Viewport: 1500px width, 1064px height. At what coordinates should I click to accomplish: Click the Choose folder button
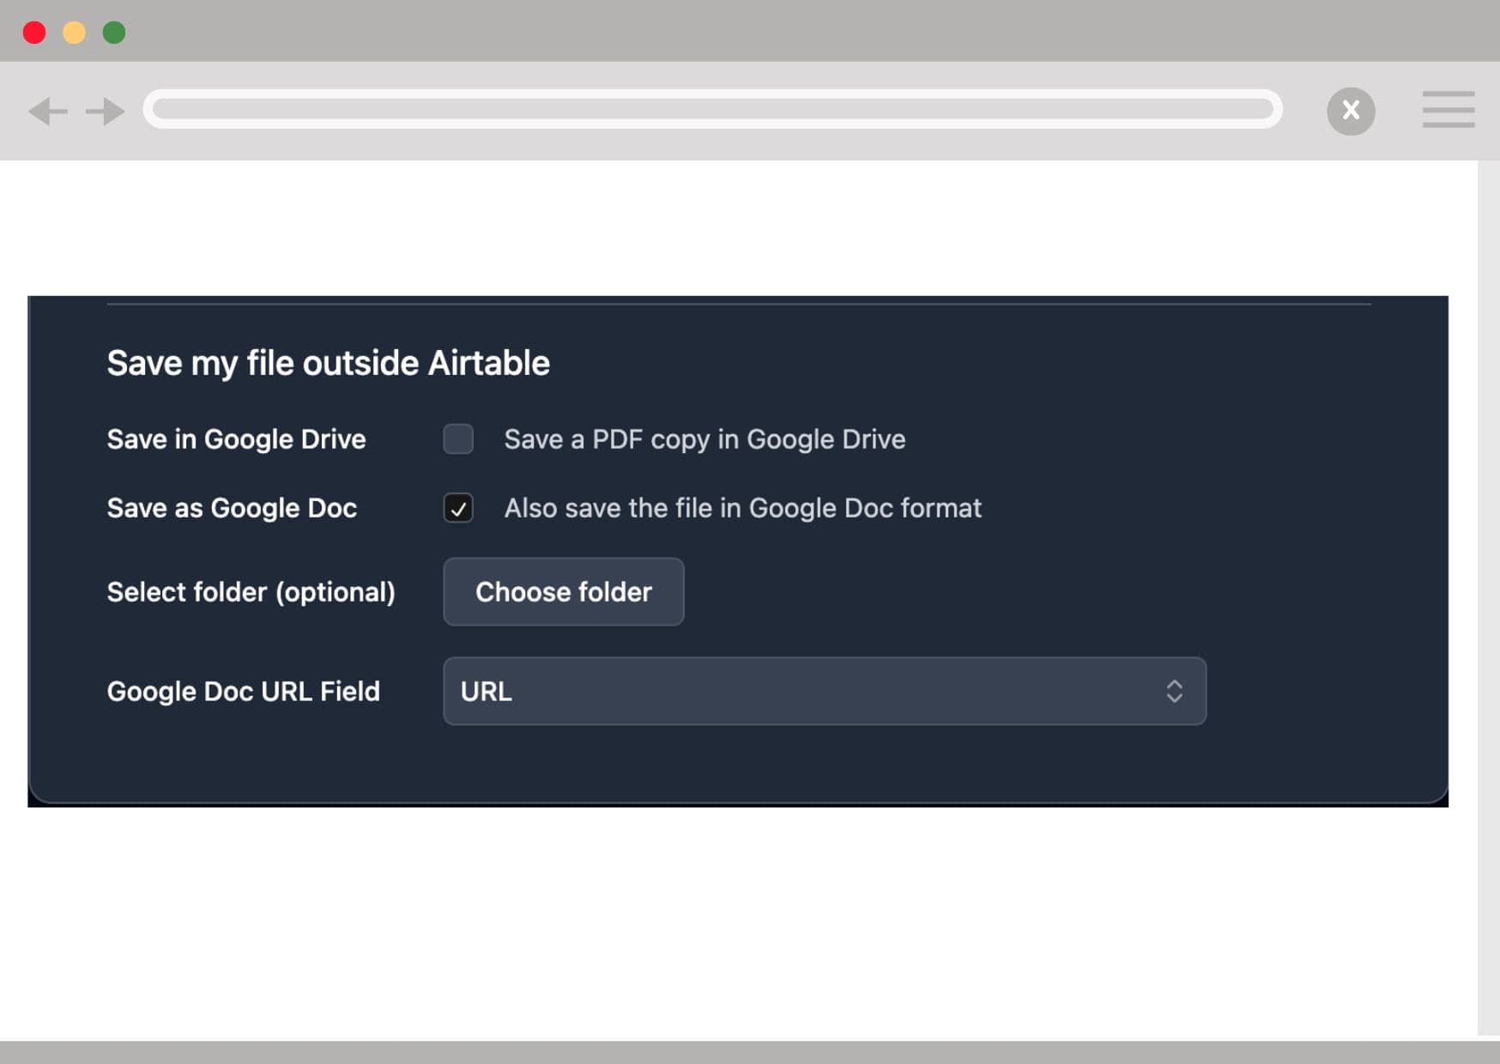563,592
